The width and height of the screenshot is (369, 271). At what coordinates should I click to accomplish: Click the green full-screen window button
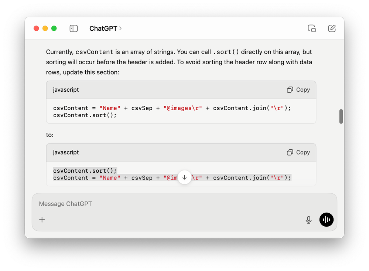coord(54,28)
